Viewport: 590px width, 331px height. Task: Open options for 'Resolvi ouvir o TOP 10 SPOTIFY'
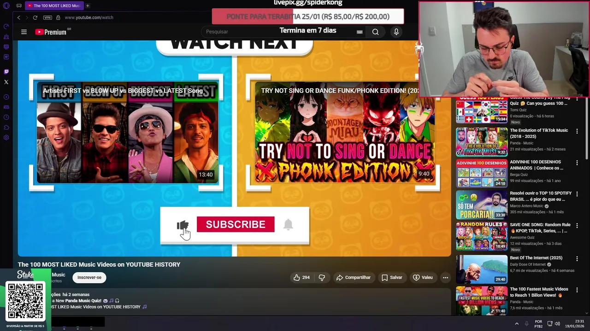pyautogui.click(x=577, y=194)
